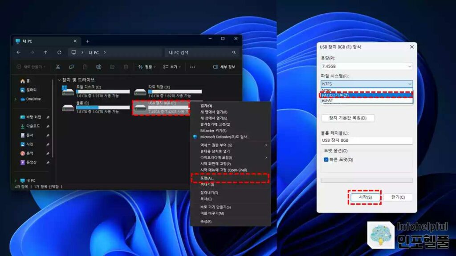
Task: Toggle the 빠른 포맷(Q) checkbox
Action: tap(326, 160)
